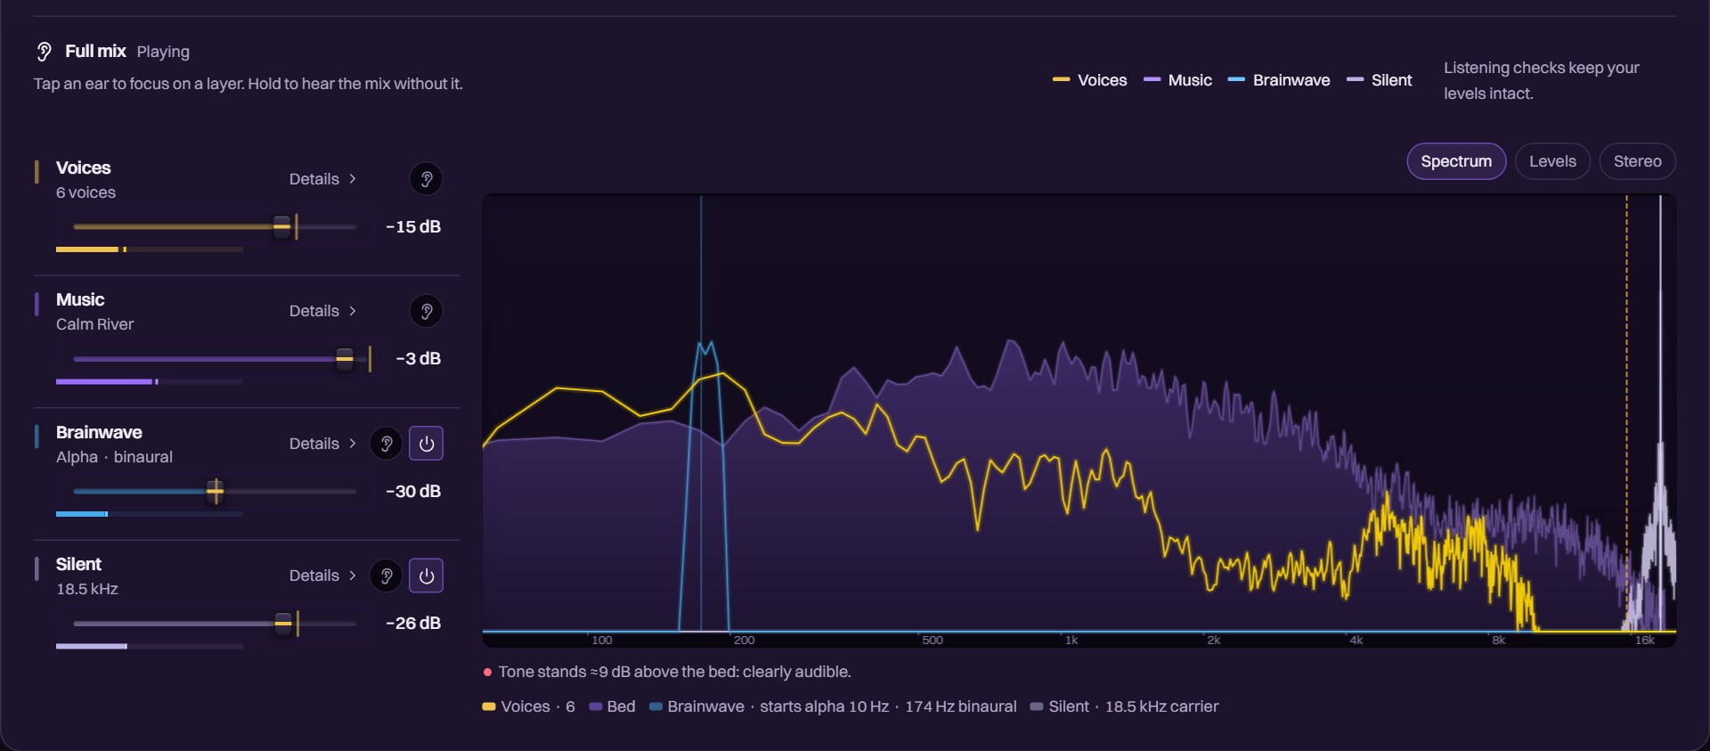The image size is (1710, 751).
Task: Click the Music -3 dB value
Action: pos(419,358)
